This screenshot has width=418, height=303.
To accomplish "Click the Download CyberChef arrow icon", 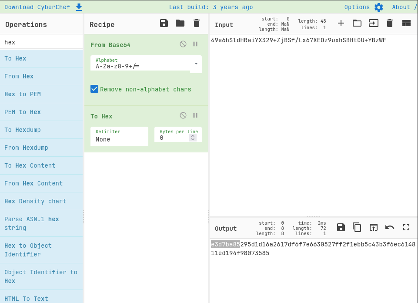I will click(x=79, y=7).
